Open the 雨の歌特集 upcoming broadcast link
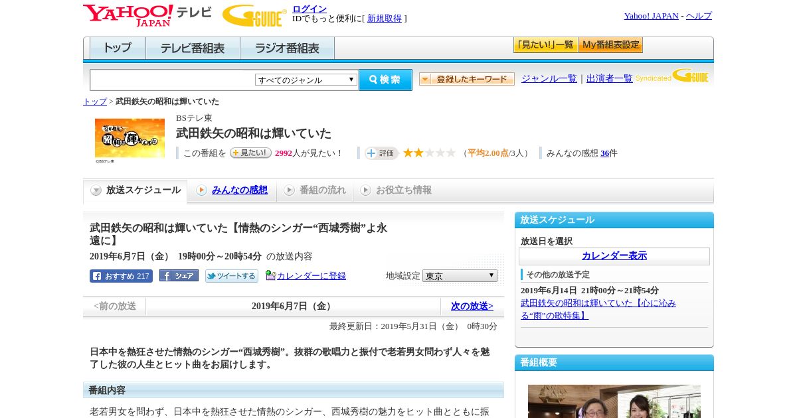Image resolution: width=797 pixels, height=418 pixels. coord(598,309)
